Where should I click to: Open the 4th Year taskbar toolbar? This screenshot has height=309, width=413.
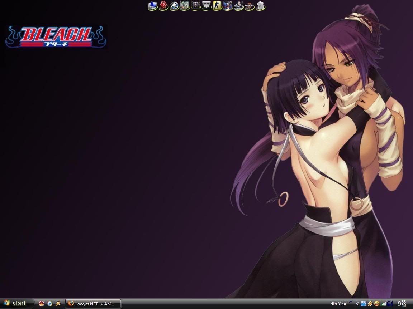338,304
